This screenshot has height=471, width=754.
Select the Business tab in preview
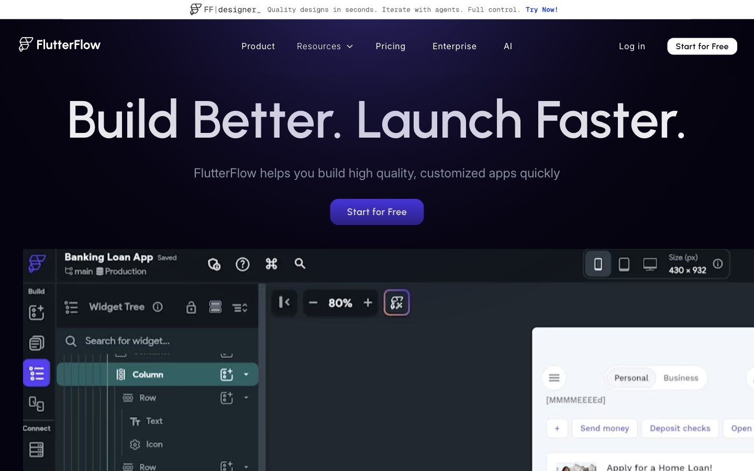681,378
